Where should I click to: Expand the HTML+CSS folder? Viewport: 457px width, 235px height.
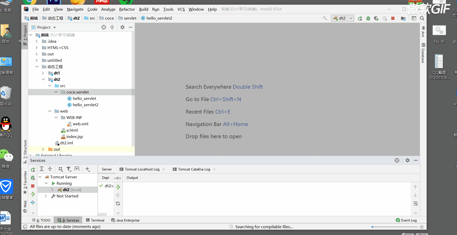(37, 48)
